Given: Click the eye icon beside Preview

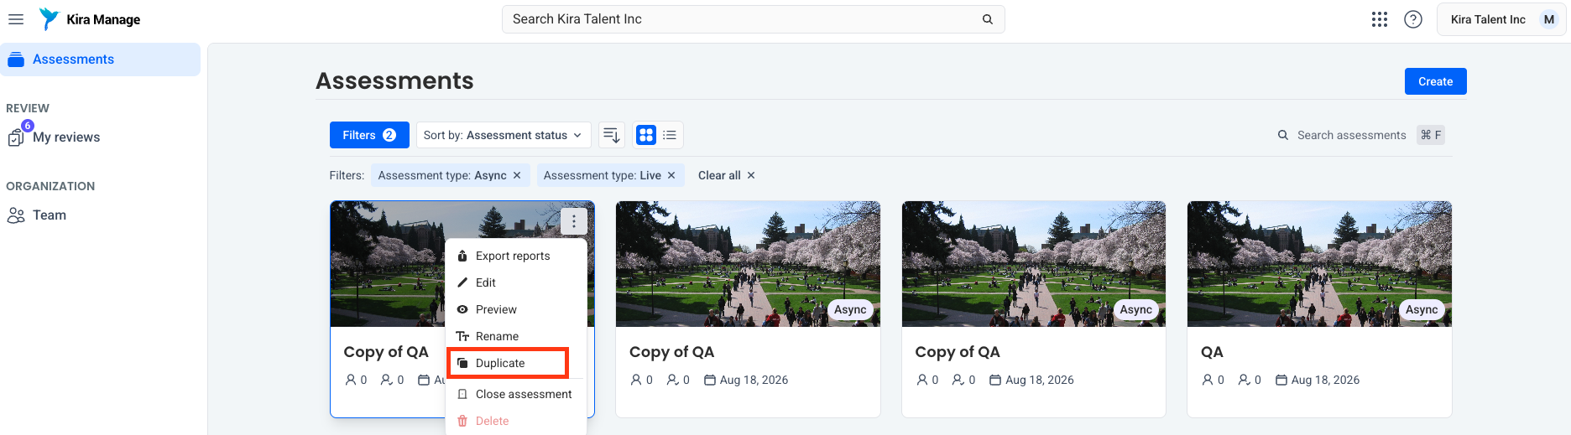Looking at the screenshot, I should (462, 309).
